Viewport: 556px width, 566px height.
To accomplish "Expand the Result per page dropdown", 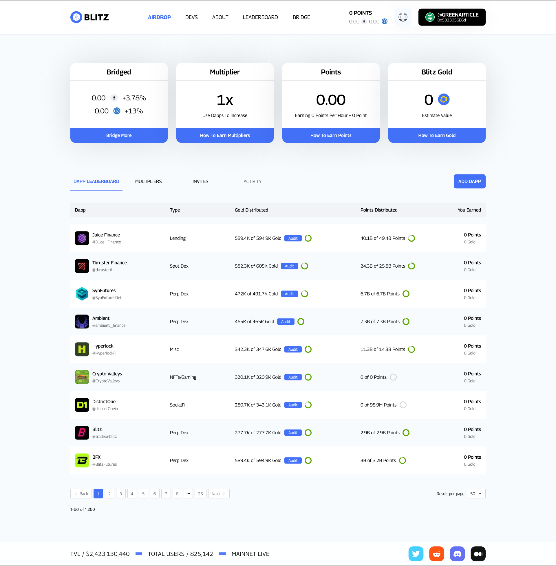I will pyautogui.click(x=476, y=494).
